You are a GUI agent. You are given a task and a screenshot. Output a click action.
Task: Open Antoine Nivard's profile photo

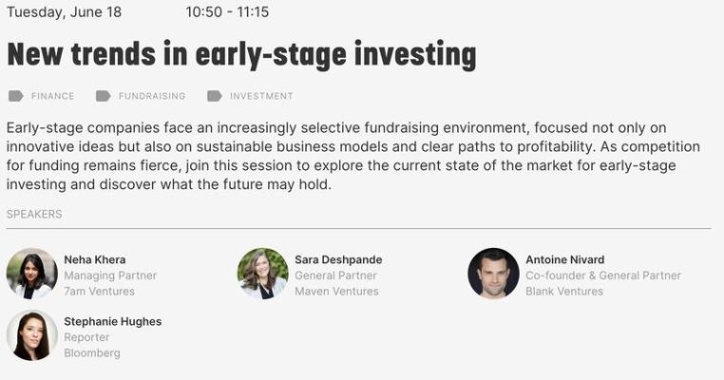(493, 274)
